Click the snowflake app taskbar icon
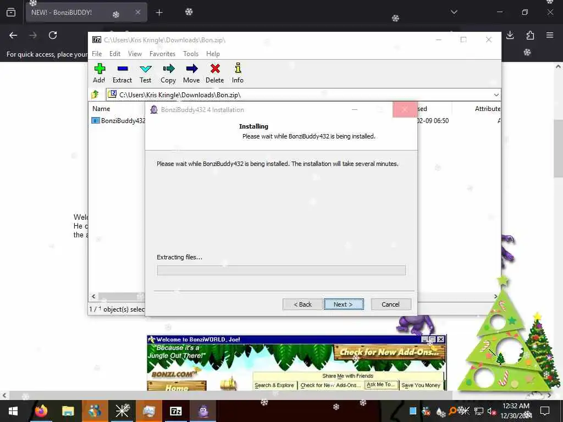This screenshot has width=563, height=422. [x=122, y=411]
